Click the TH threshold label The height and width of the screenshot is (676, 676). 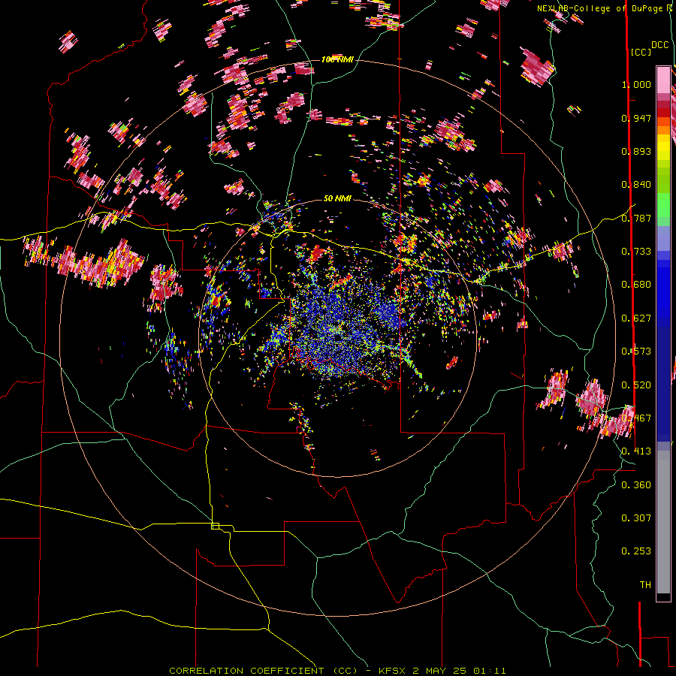pyautogui.click(x=645, y=585)
